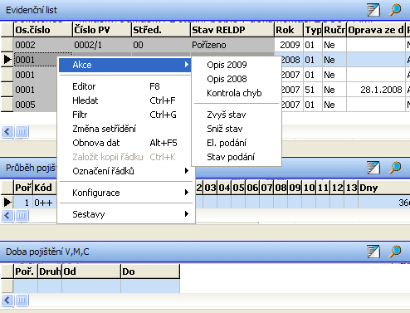Run Kontrola chyb from the submenu
Viewport: 410px width, 313px height.
coord(237,93)
